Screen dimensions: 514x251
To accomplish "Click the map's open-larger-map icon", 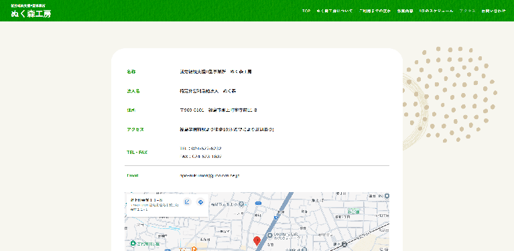I will [x=187, y=202].
